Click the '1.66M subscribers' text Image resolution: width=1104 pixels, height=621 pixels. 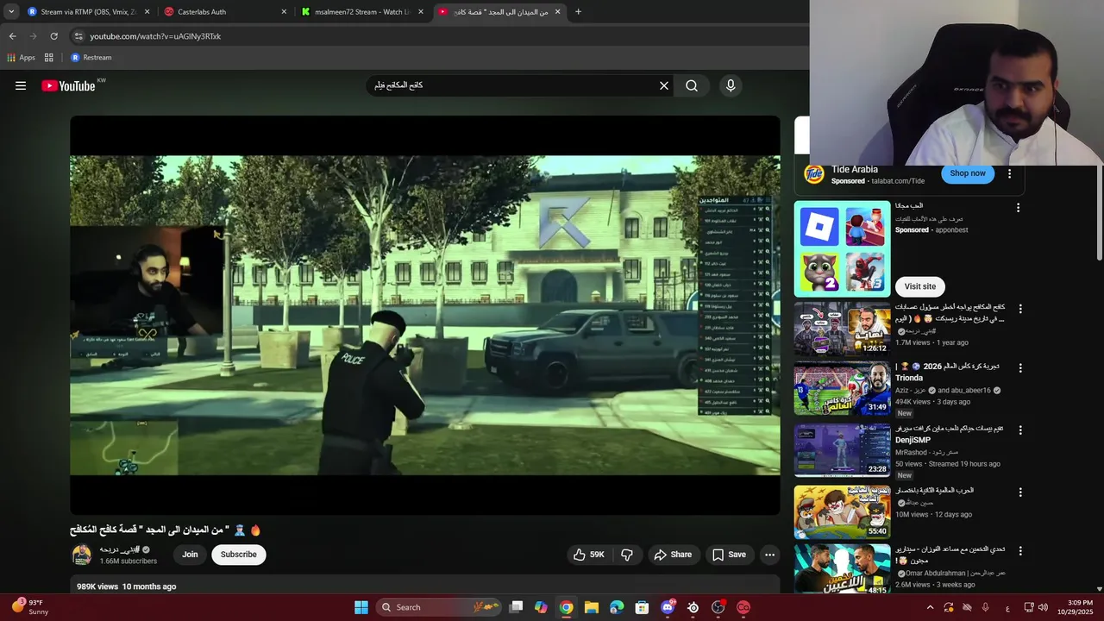coord(129,561)
